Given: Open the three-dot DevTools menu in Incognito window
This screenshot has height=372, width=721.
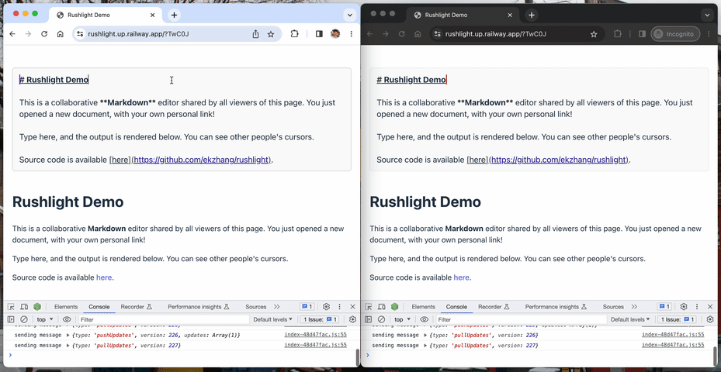Looking at the screenshot, I should pos(697,307).
